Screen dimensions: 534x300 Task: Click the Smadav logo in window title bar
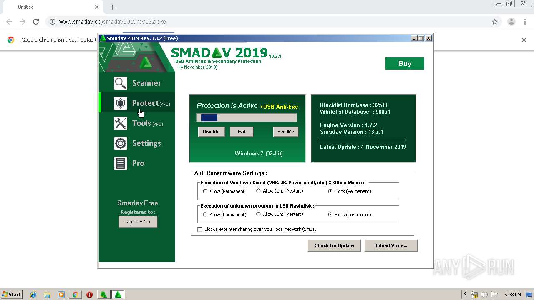103,38
